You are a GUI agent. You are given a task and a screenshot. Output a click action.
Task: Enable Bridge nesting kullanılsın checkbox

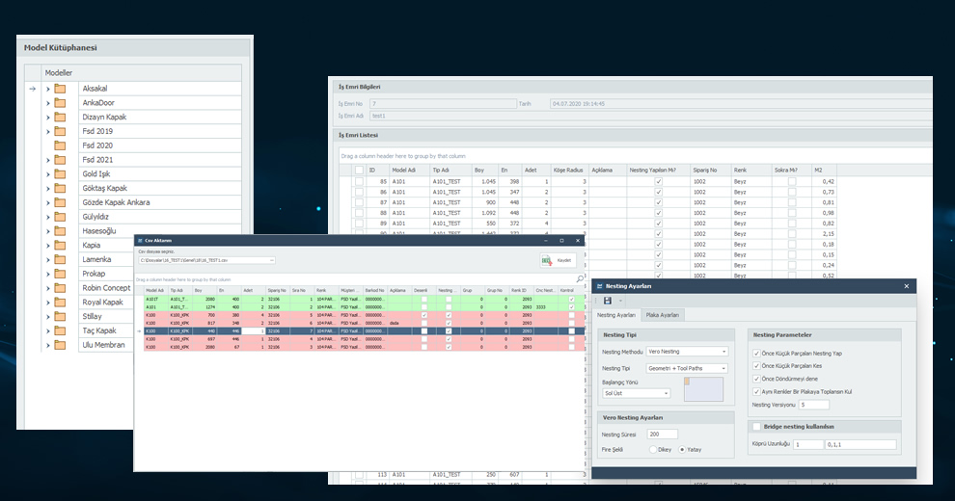point(757,427)
